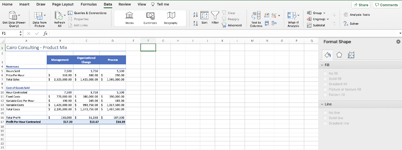
Task: Click the Tell me search
Action: pos(160,4)
